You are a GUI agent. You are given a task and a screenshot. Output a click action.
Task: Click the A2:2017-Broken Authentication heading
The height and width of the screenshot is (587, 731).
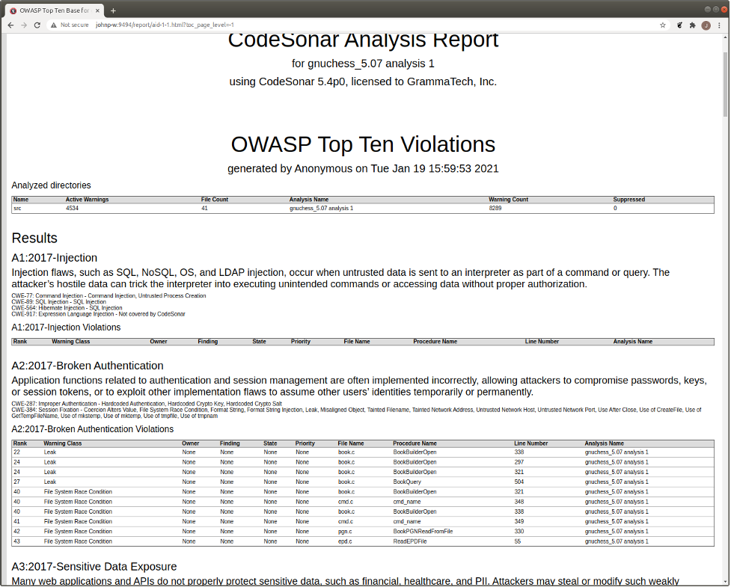(88, 366)
